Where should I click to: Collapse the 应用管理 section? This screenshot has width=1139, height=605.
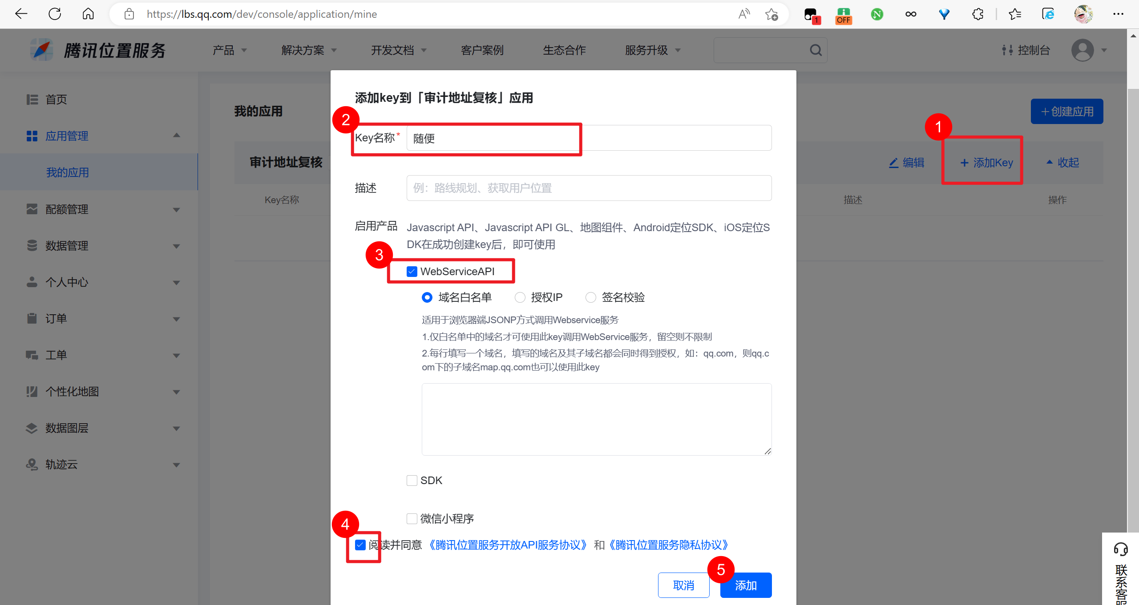pos(176,136)
